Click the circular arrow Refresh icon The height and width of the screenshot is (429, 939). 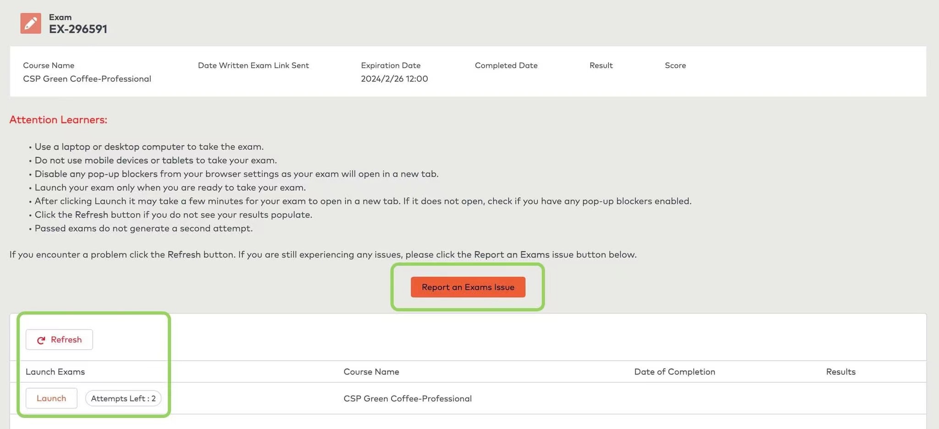41,340
